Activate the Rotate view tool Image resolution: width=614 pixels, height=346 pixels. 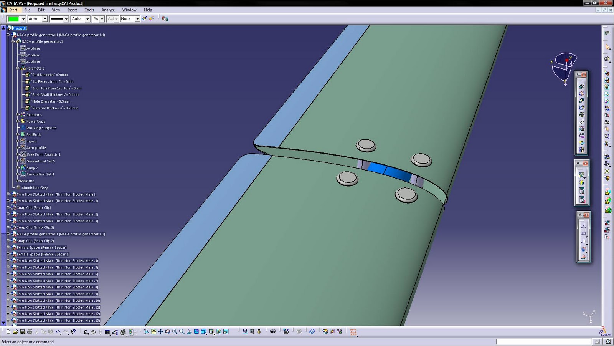click(168, 332)
